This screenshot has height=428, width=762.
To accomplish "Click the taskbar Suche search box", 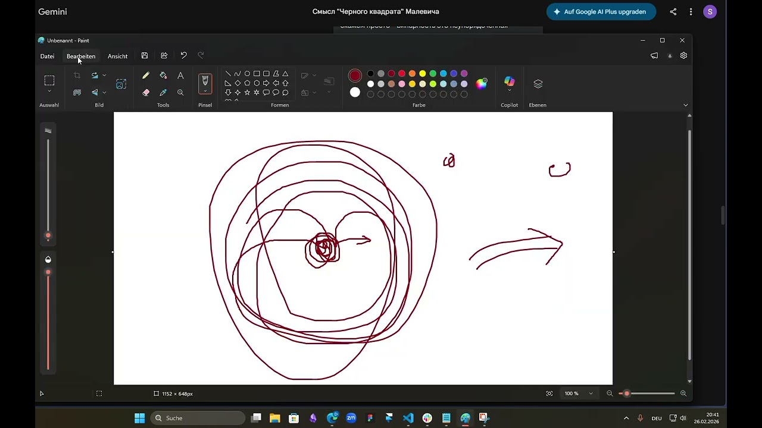I will [x=198, y=418].
